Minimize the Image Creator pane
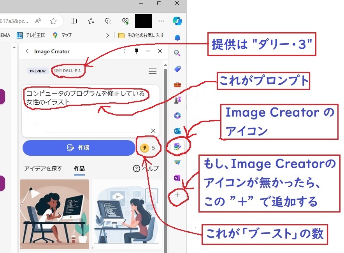The image size is (344, 253). (x=148, y=51)
